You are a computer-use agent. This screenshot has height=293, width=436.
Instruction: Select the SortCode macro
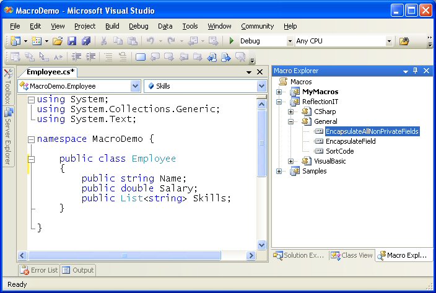pyautogui.click(x=339, y=151)
